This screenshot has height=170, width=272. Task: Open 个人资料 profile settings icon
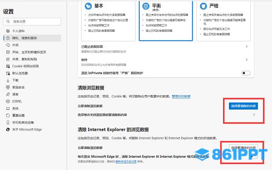(x=8, y=31)
